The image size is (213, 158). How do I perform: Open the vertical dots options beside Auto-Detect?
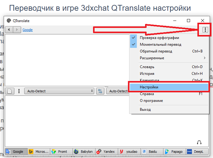pos(19,91)
